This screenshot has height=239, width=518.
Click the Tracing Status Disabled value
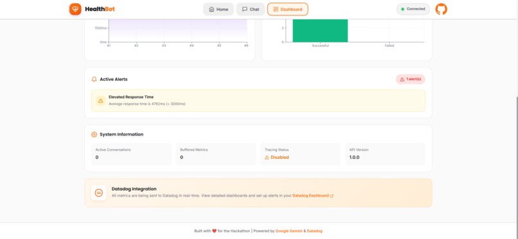click(277, 157)
